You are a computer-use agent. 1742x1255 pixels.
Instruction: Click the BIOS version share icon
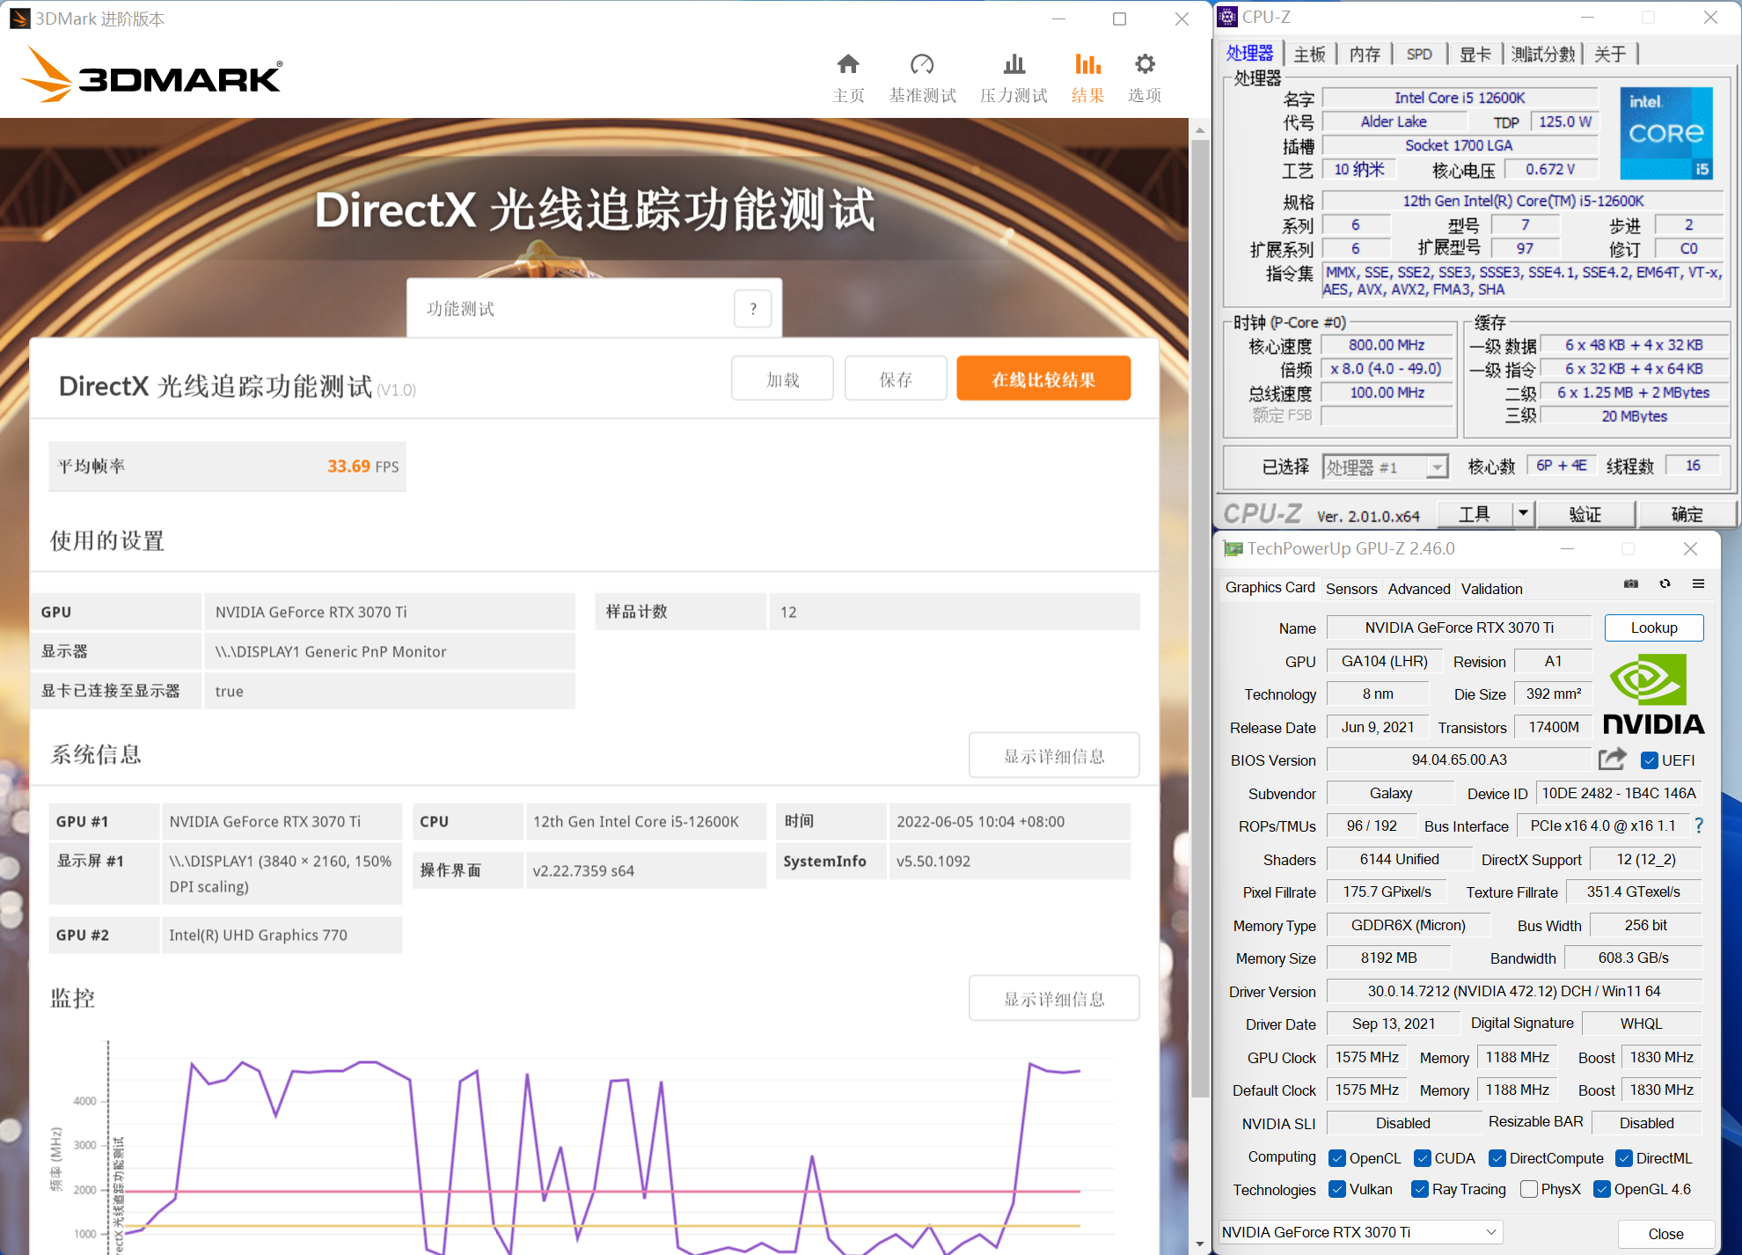(x=1612, y=759)
